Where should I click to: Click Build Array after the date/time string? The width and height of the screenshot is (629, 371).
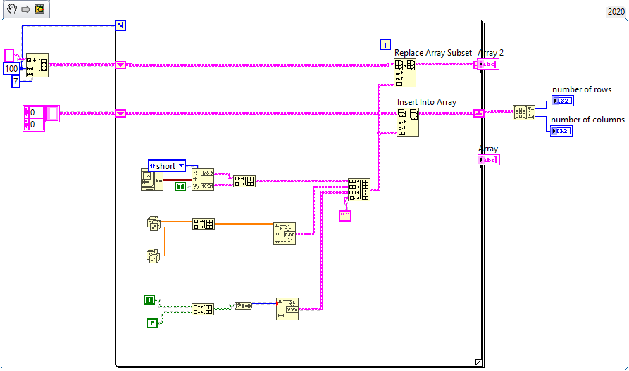pyautogui.click(x=244, y=182)
